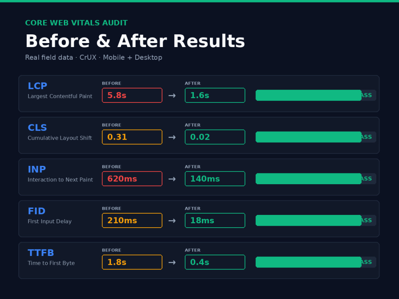Select the Largest Contentful Paint label
Image resolution: width=399 pixels, height=299 pixels.
coord(60,96)
